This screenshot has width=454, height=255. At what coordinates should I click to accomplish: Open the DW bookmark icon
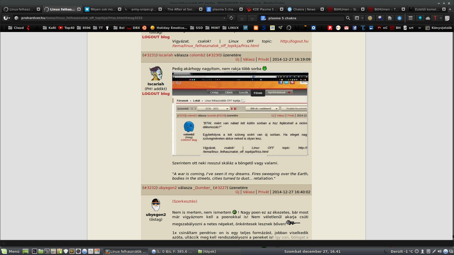pyautogui.click(x=272, y=28)
